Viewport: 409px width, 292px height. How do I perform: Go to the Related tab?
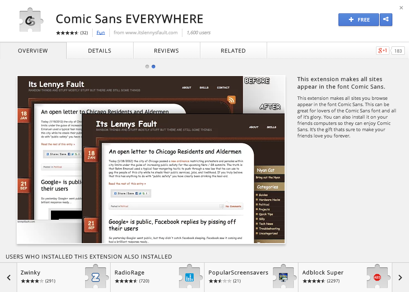pos(233,51)
